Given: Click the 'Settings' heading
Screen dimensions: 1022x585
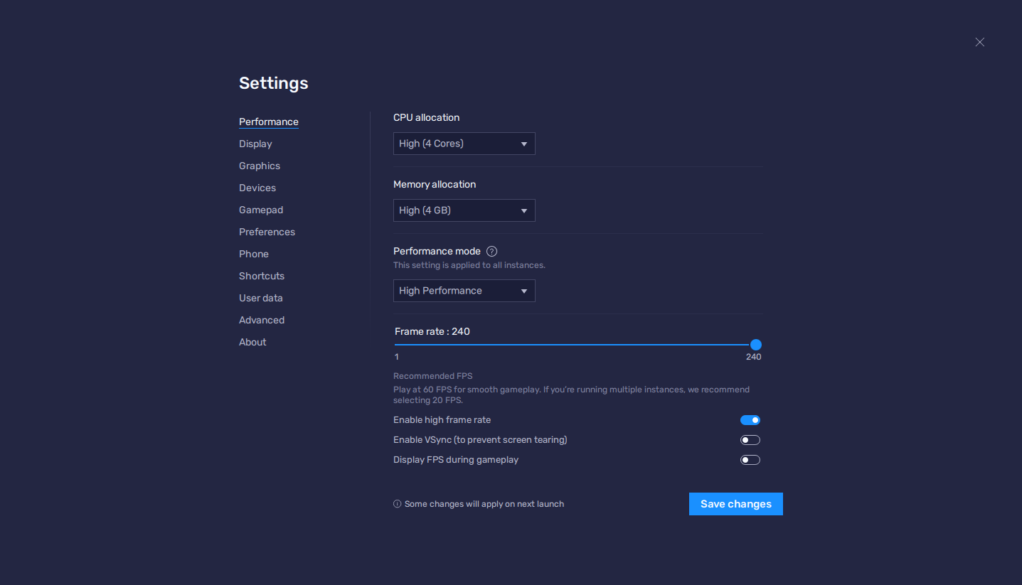Looking at the screenshot, I should [274, 83].
